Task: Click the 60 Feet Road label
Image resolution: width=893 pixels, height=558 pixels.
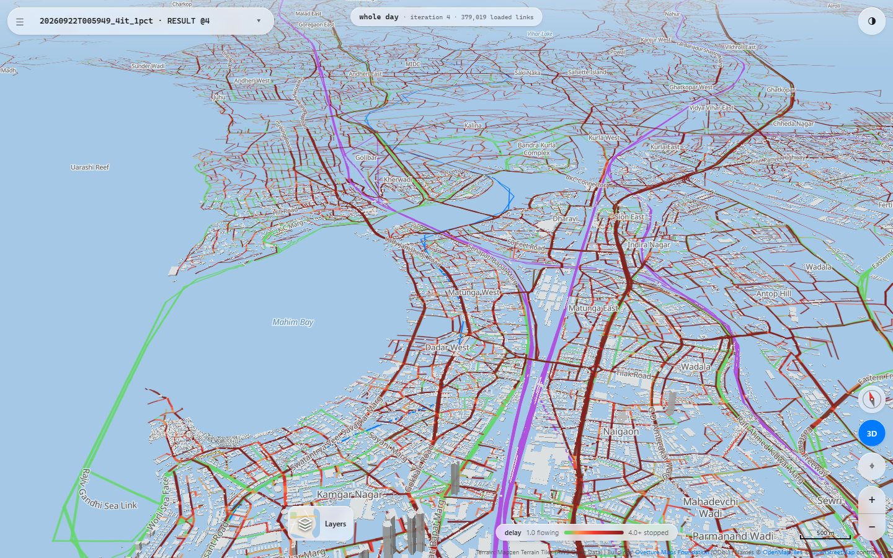Action: 526,246
